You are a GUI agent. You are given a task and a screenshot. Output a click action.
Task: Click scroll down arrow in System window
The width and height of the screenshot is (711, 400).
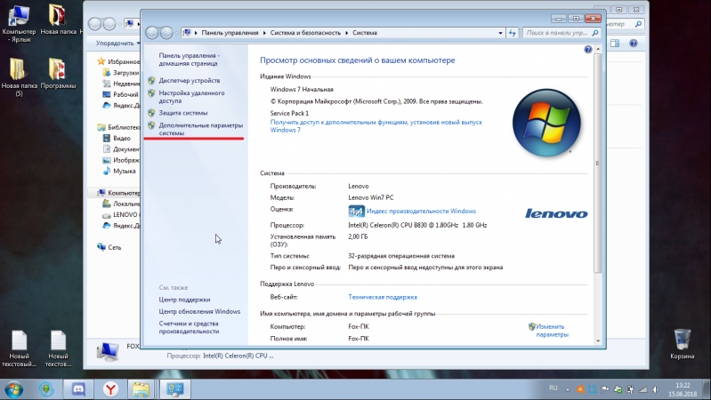(x=598, y=340)
